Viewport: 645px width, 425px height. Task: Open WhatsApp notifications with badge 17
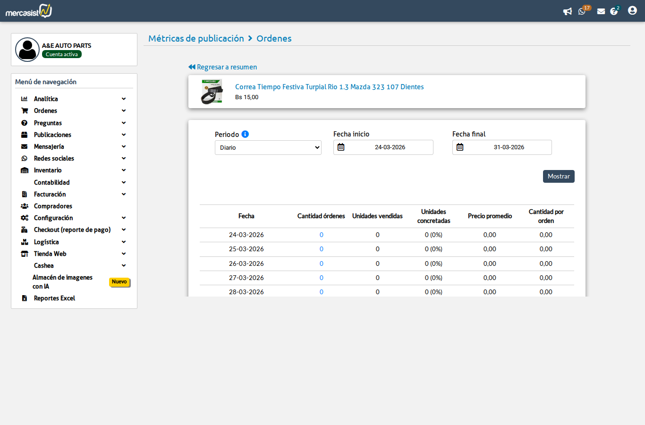tap(583, 11)
